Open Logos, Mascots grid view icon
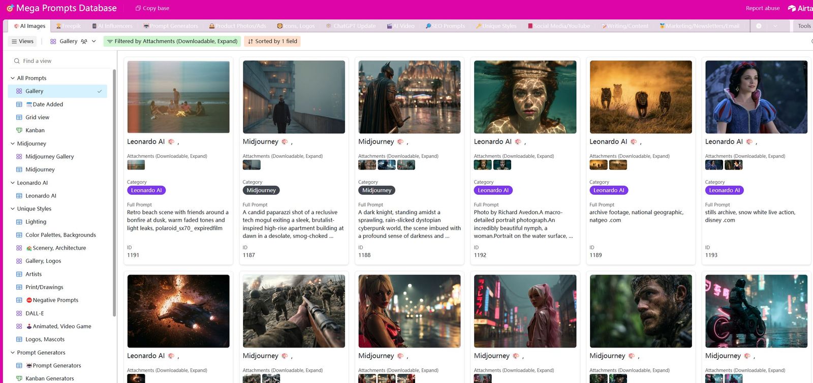Viewport: 813px width, 383px height. click(x=19, y=339)
